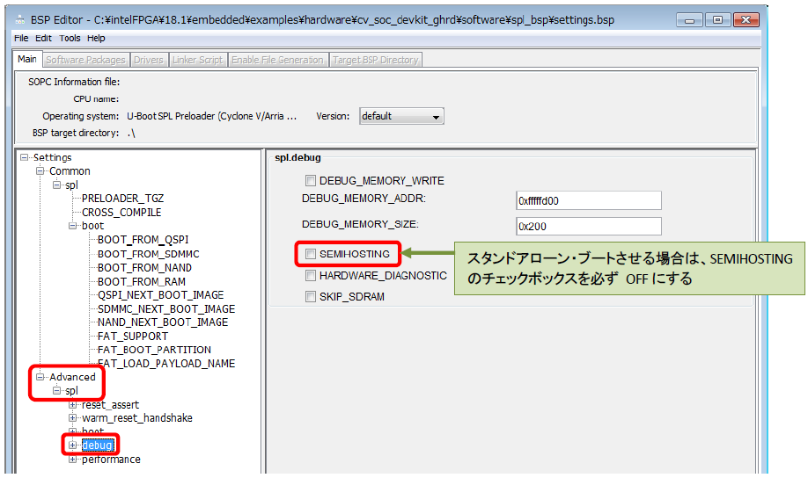
Task: Toggle the SEMIHOSTING checkbox
Action: [x=310, y=254]
